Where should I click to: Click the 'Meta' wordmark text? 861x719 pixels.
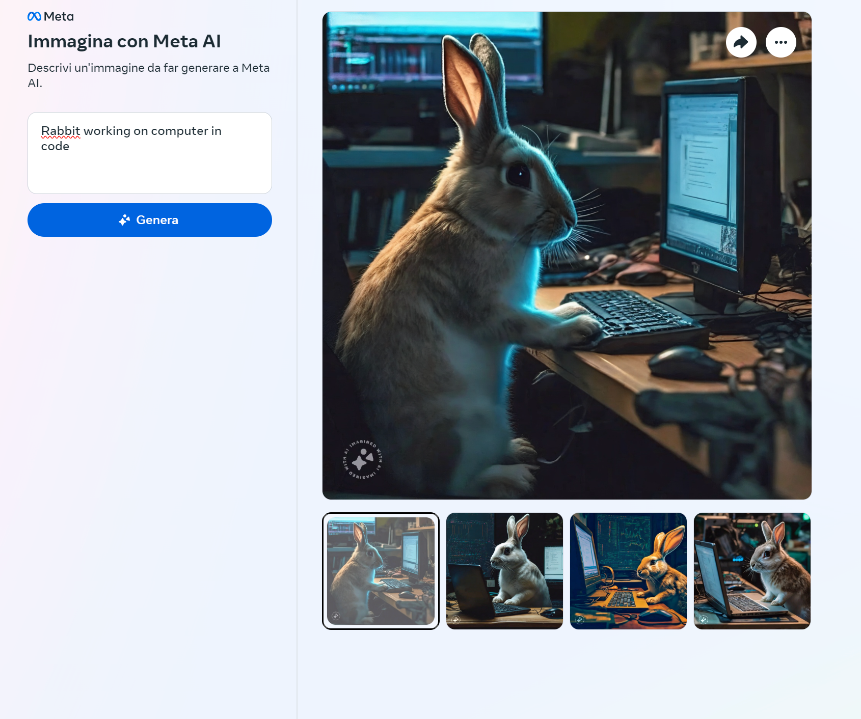[x=59, y=17]
